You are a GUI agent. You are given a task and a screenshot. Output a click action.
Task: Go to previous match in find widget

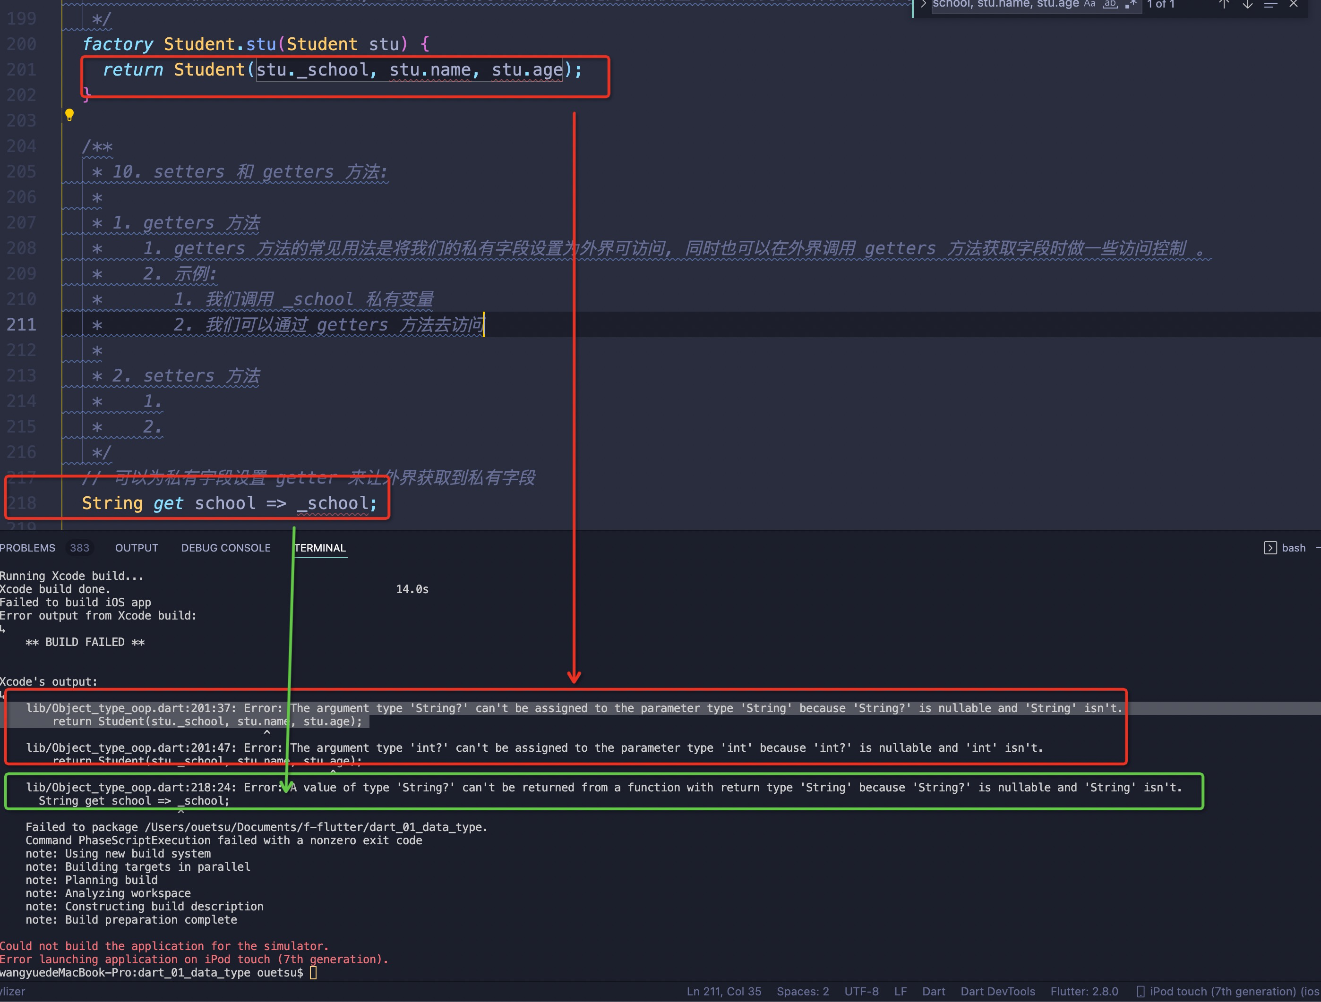(x=1224, y=4)
